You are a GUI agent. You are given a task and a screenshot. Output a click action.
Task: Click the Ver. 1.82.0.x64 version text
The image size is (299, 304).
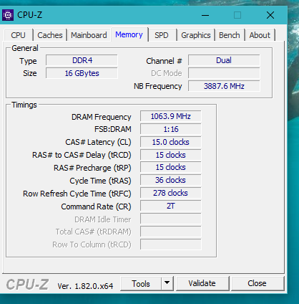pos(85,286)
